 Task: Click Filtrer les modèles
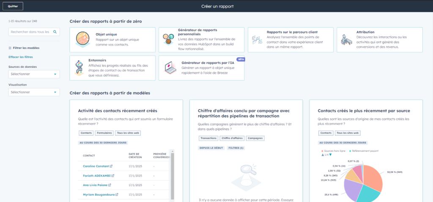[26, 48]
